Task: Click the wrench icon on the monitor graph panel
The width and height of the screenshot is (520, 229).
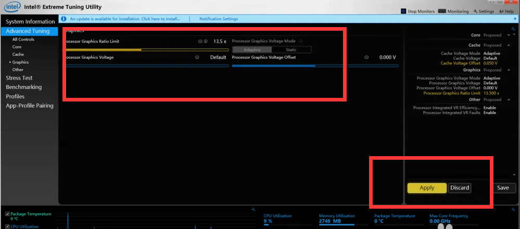Action: click(253, 209)
